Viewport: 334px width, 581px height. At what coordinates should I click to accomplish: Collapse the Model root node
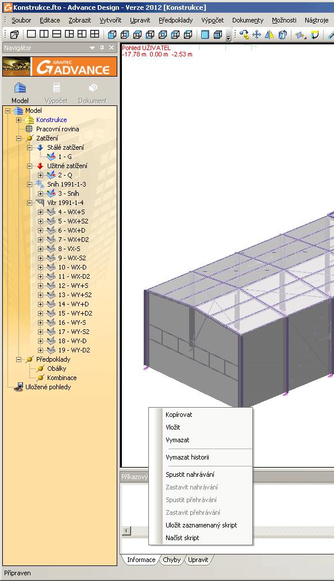pos(8,111)
